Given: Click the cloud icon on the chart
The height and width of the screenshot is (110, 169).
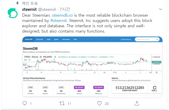Looking at the screenshot, I should coord(25,68).
